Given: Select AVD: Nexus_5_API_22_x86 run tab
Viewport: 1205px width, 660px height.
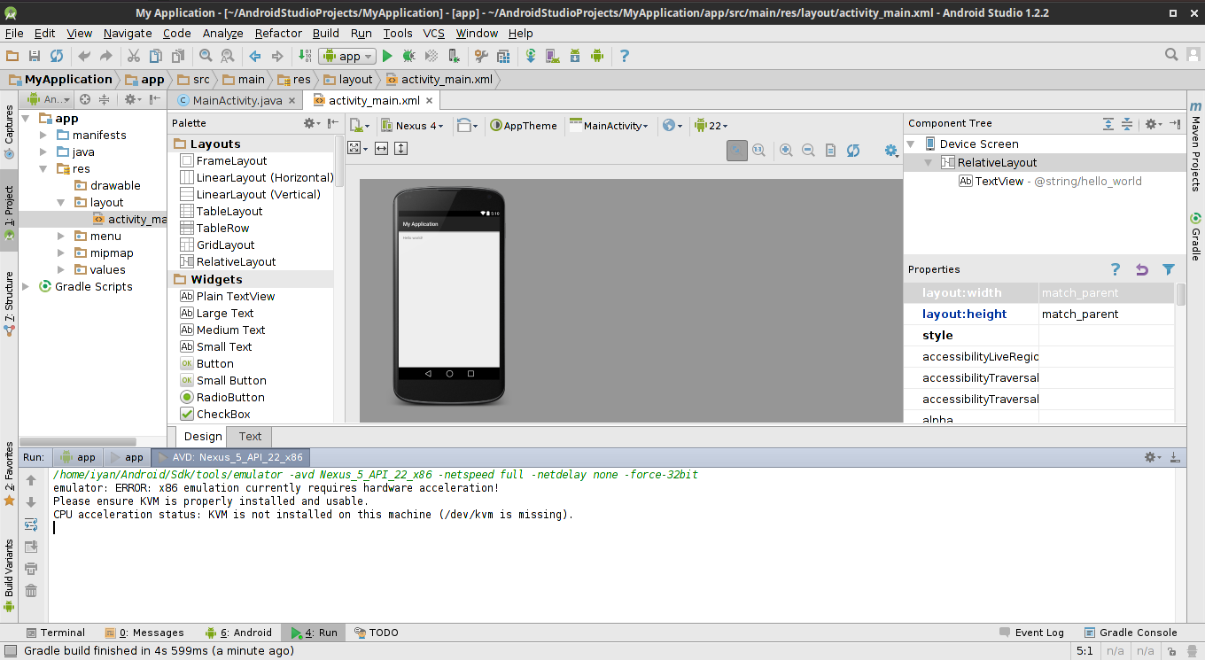Looking at the screenshot, I should pyautogui.click(x=230, y=457).
